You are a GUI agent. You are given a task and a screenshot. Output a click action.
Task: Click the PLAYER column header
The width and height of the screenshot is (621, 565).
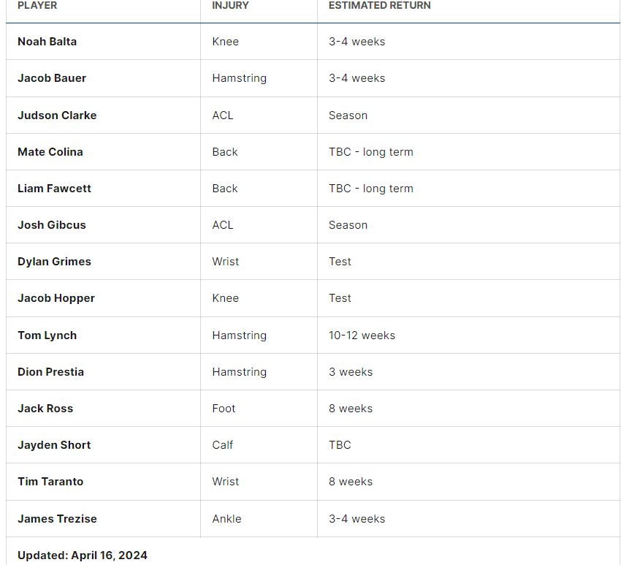tap(37, 6)
